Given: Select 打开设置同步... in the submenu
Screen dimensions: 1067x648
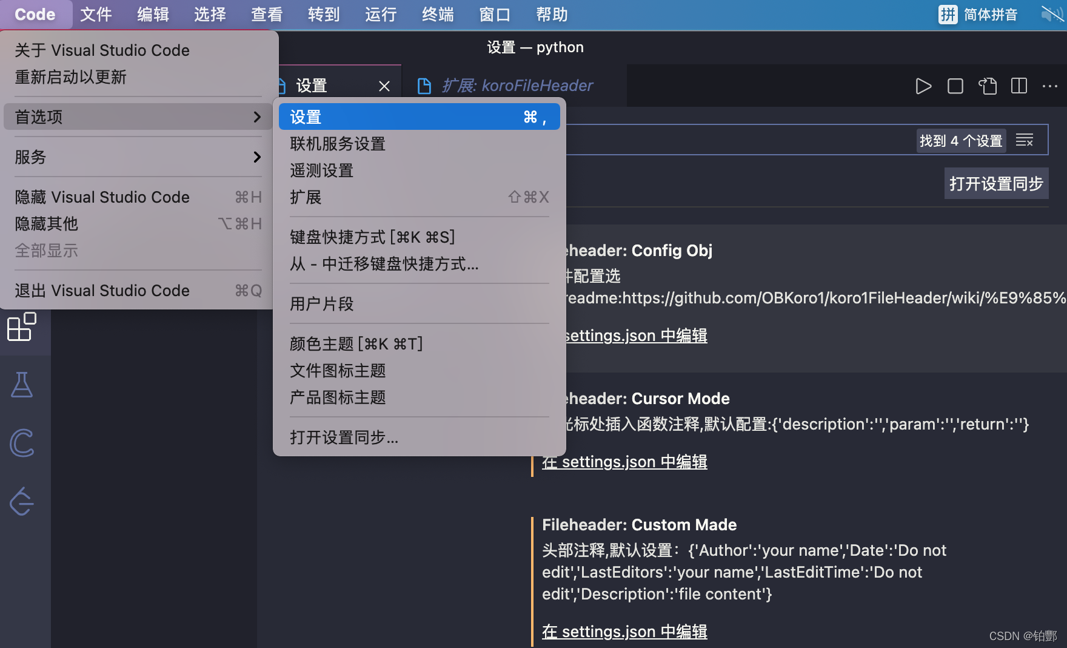Looking at the screenshot, I should 420,437.
